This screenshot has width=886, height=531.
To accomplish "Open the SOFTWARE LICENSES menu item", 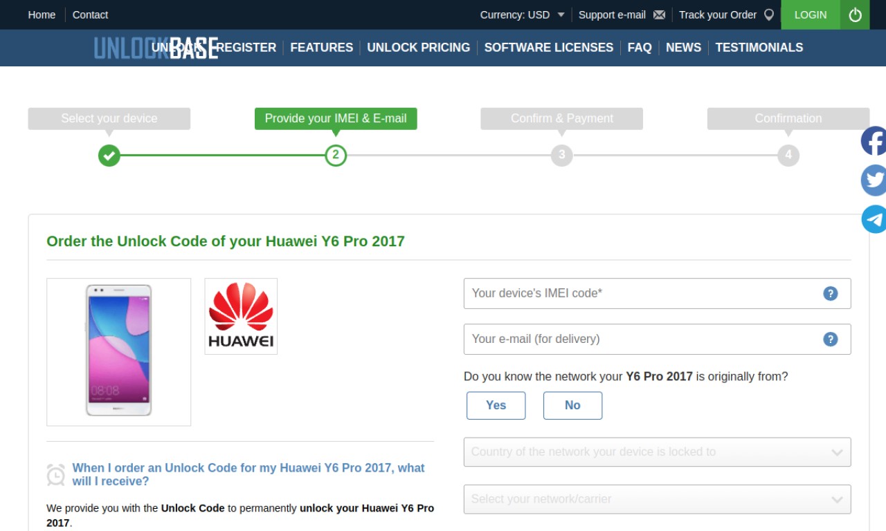I will [549, 48].
